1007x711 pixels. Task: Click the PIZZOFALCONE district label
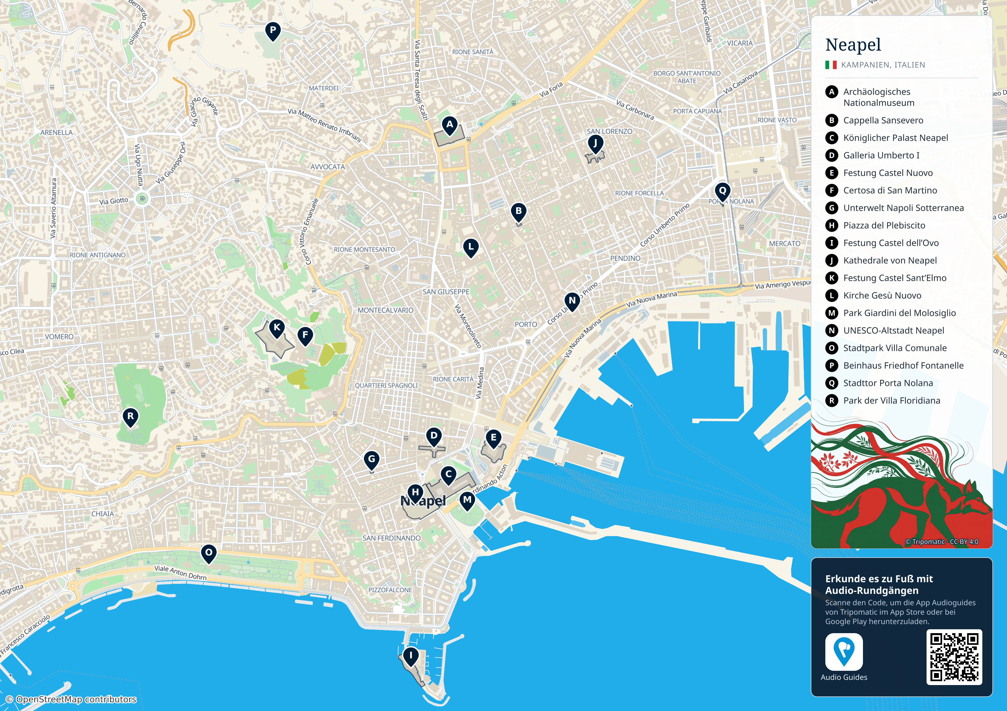coord(390,590)
